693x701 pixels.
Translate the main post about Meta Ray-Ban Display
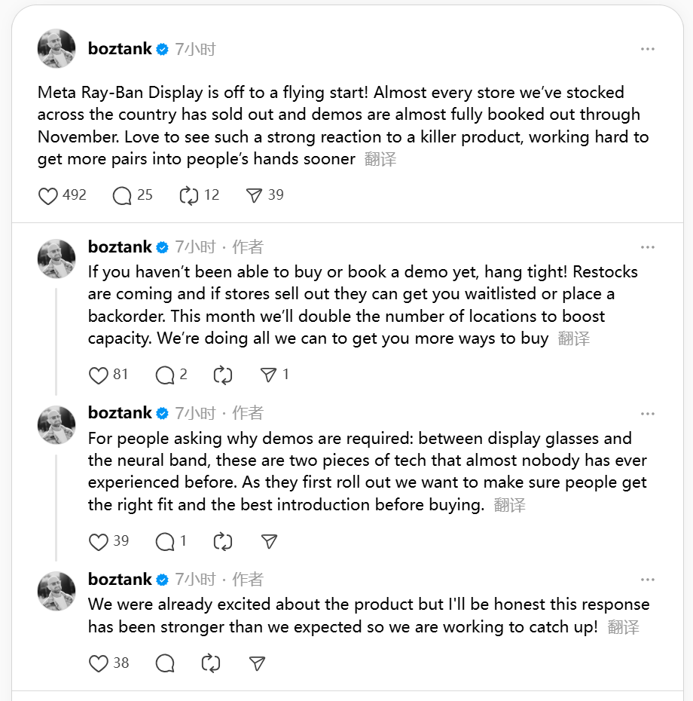point(380,159)
